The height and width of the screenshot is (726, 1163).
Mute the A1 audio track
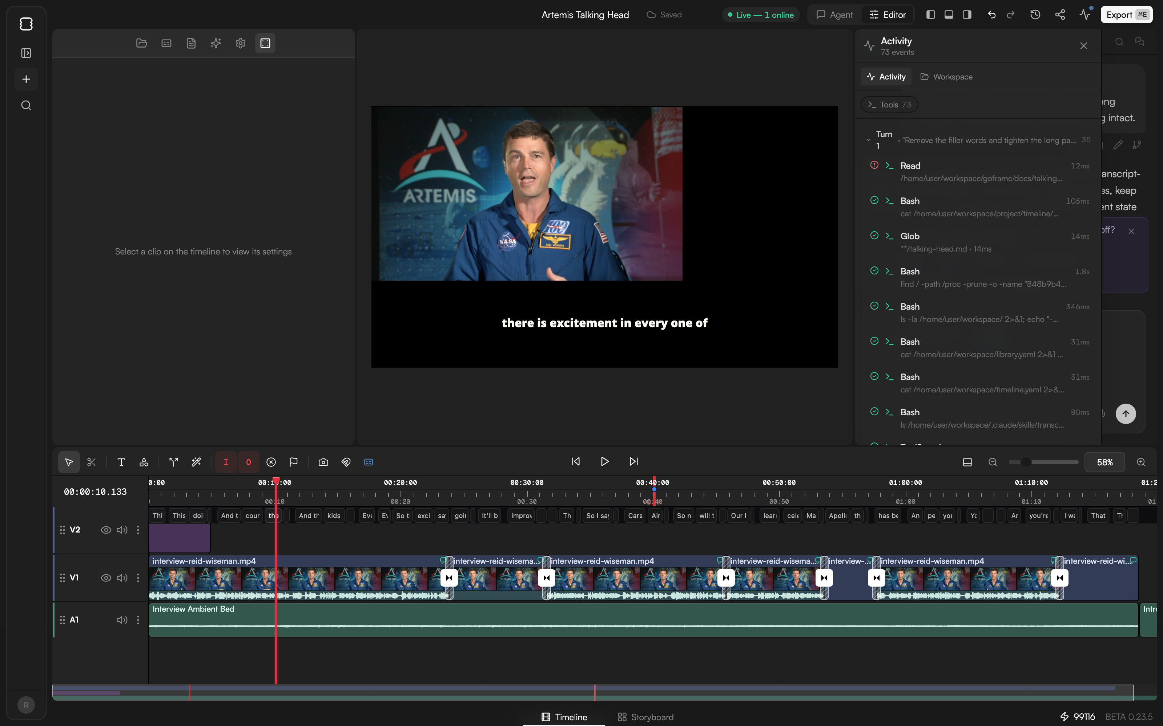click(122, 620)
